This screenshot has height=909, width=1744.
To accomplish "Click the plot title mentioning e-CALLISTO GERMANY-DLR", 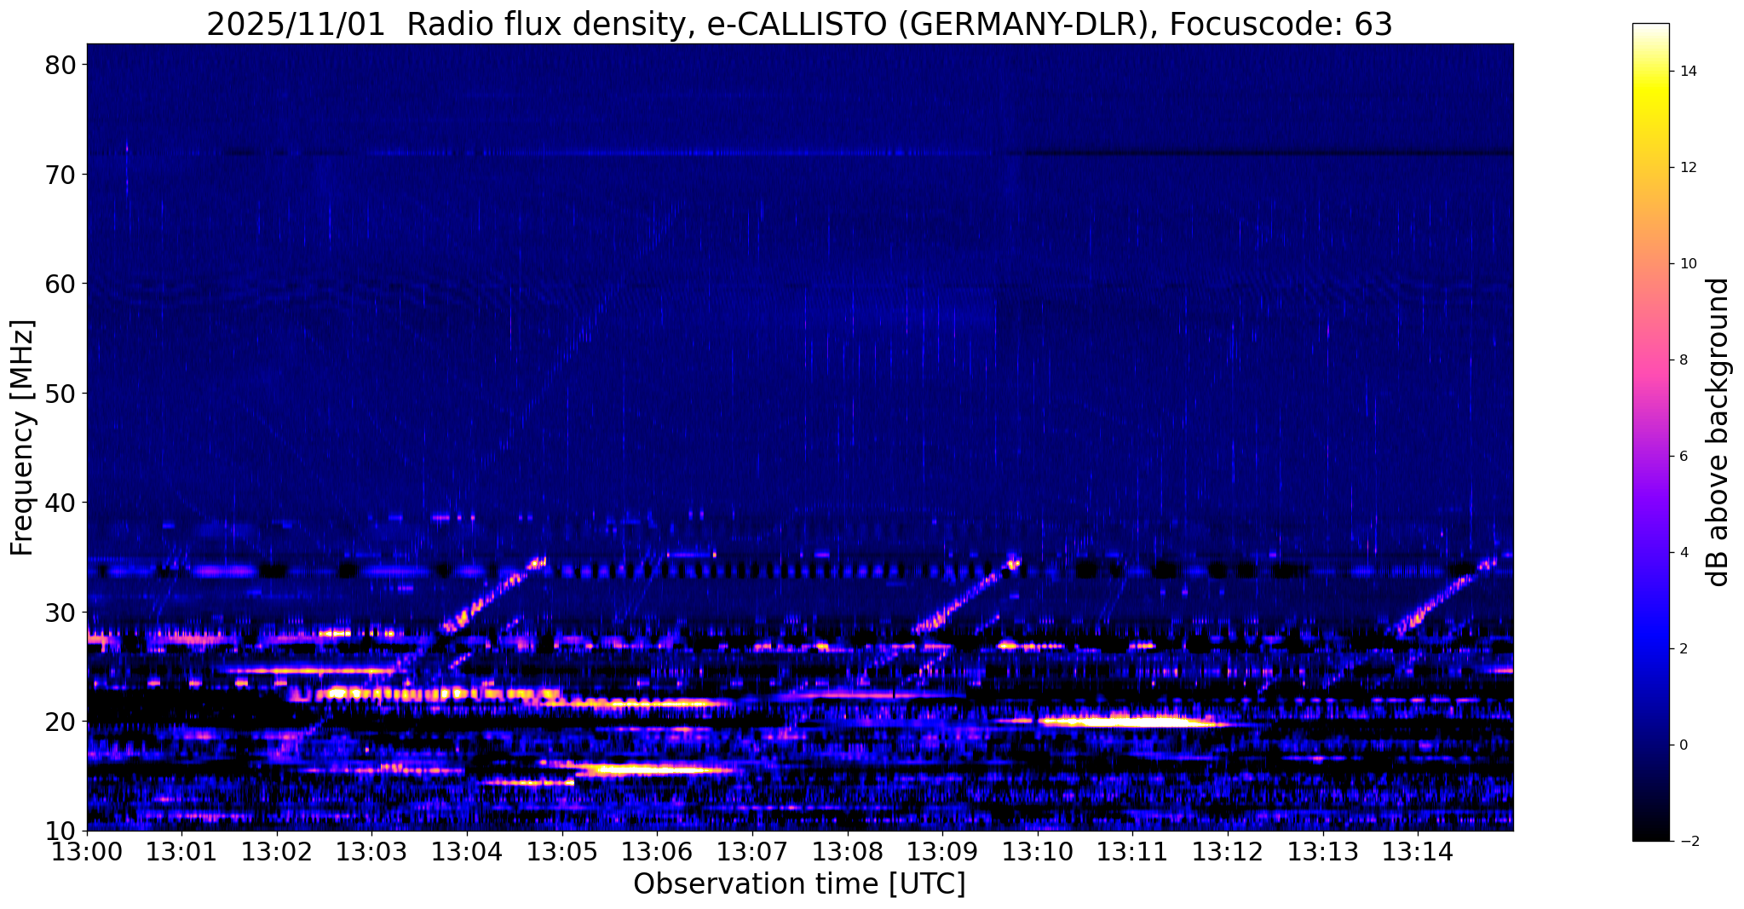I will (799, 24).
